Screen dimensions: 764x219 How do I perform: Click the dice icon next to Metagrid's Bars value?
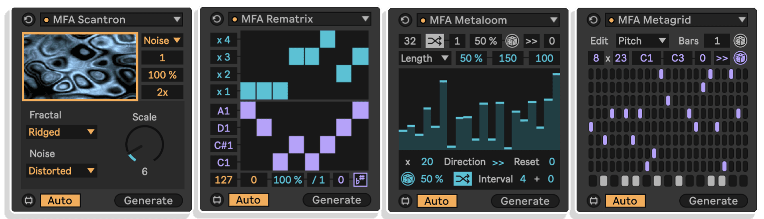[740, 41]
